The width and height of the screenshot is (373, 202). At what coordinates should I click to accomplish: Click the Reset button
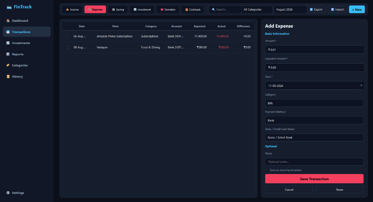point(339,190)
